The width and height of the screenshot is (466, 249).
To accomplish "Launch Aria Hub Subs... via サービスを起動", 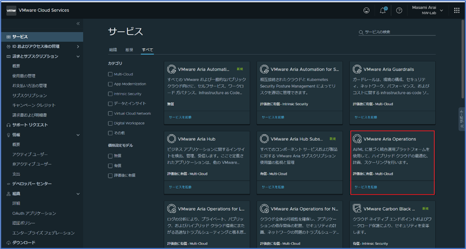I will tap(273, 187).
